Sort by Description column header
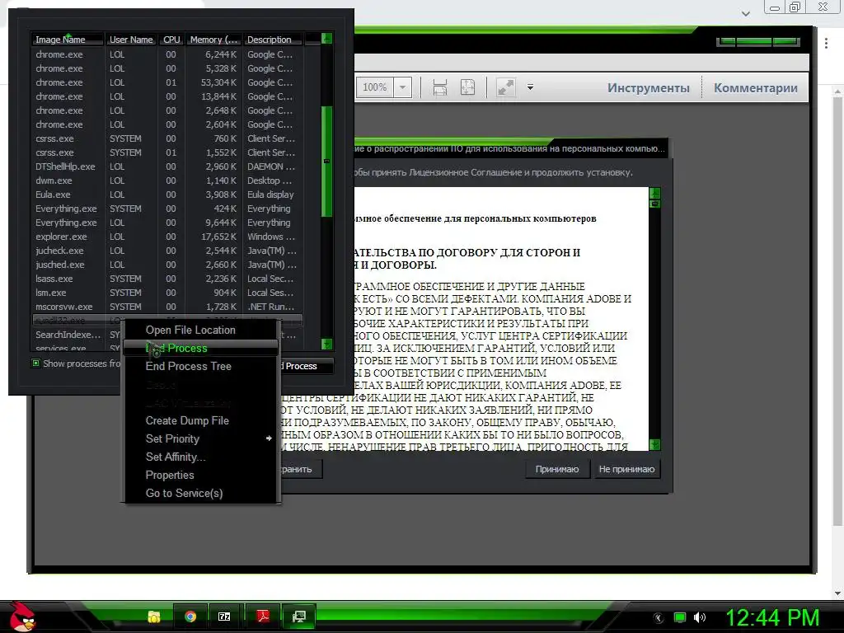The height and width of the screenshot is (633, 844). point(272,40)
